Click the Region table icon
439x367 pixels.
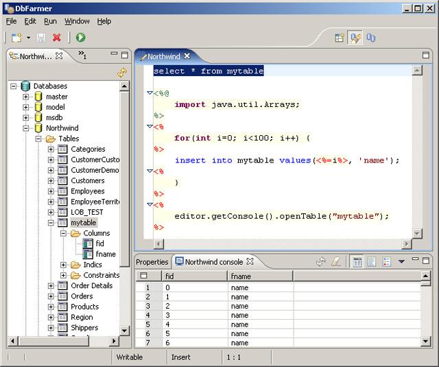click(x=62, y=317)
